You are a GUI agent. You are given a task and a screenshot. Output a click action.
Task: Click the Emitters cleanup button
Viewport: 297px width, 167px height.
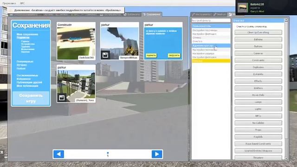(258, 88)
